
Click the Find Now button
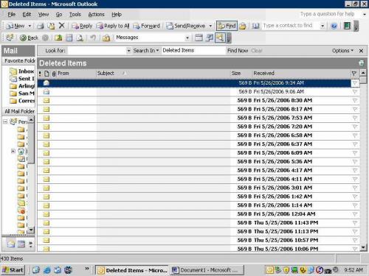pos(238,51)
